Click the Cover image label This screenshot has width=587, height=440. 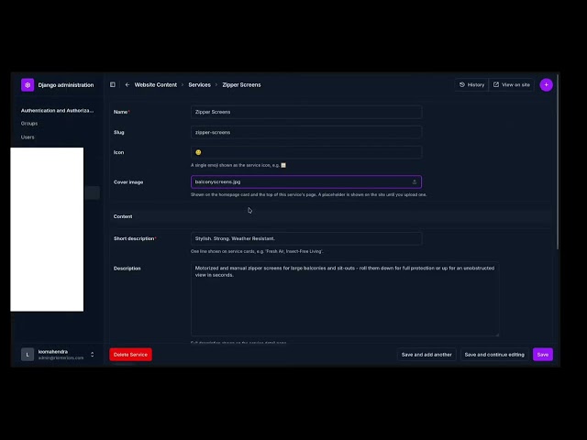point(128,182)
